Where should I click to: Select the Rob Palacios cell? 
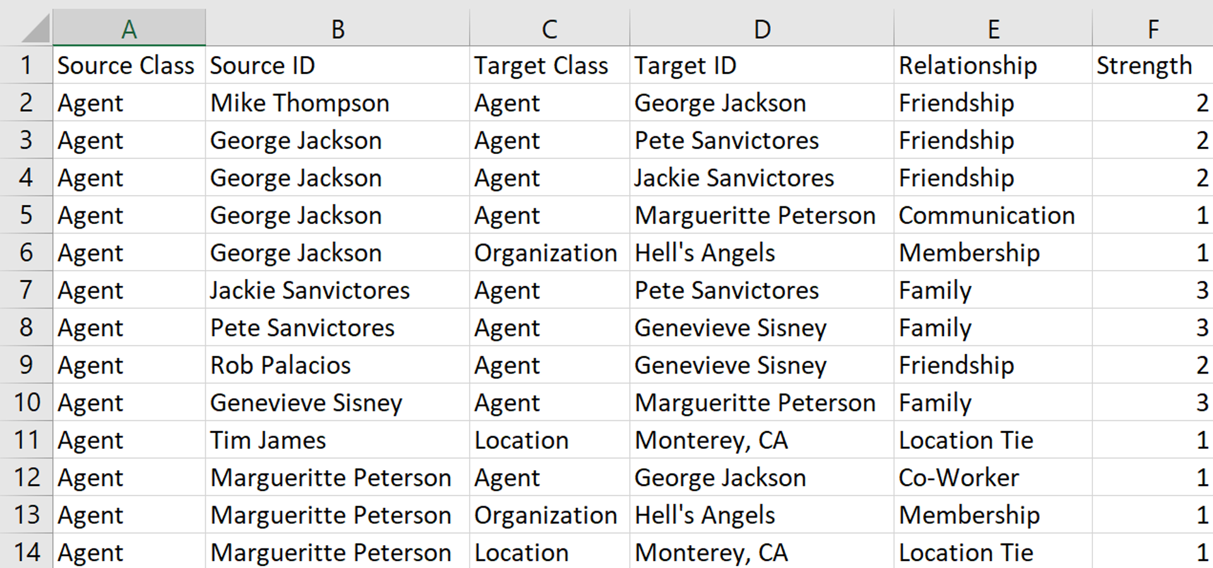point(280,365)
